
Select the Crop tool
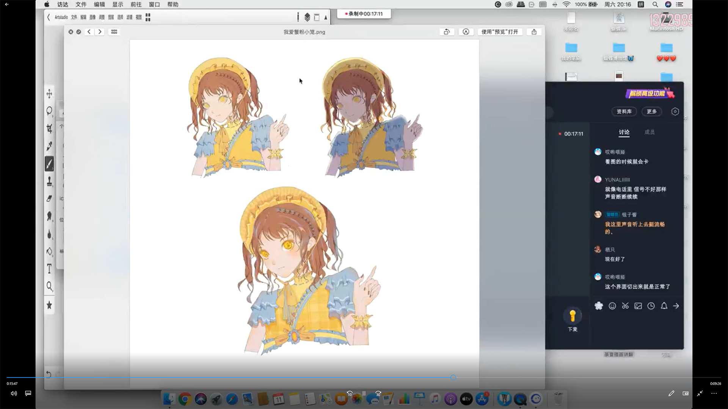[x=49, y=129]
